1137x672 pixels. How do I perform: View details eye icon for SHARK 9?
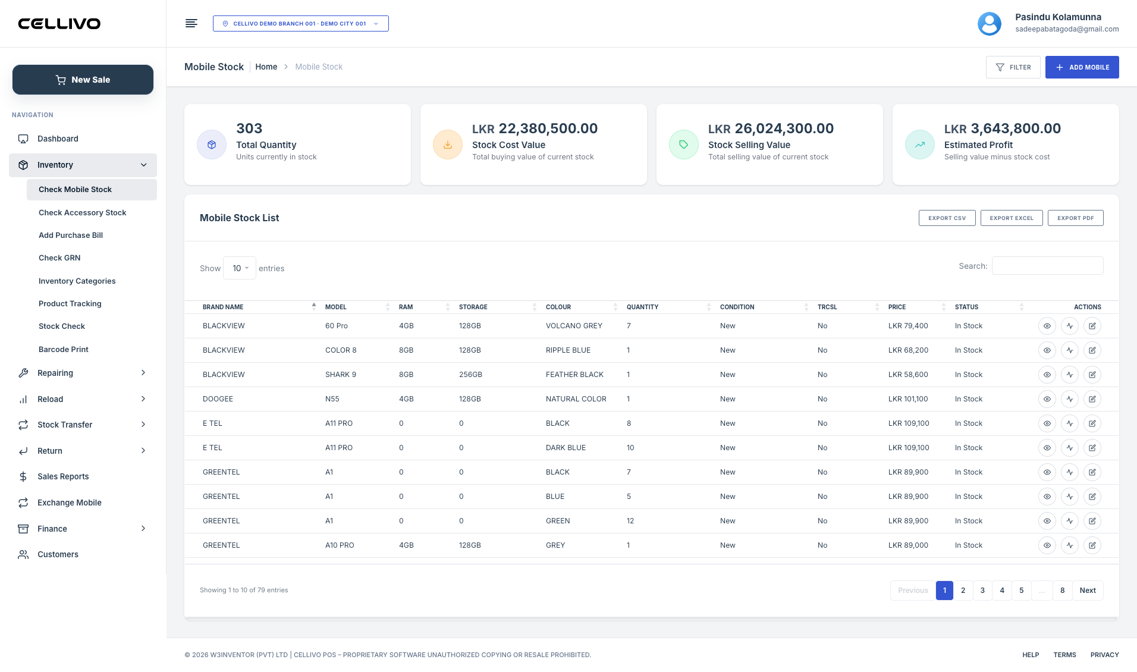(x=1047, y=375)
